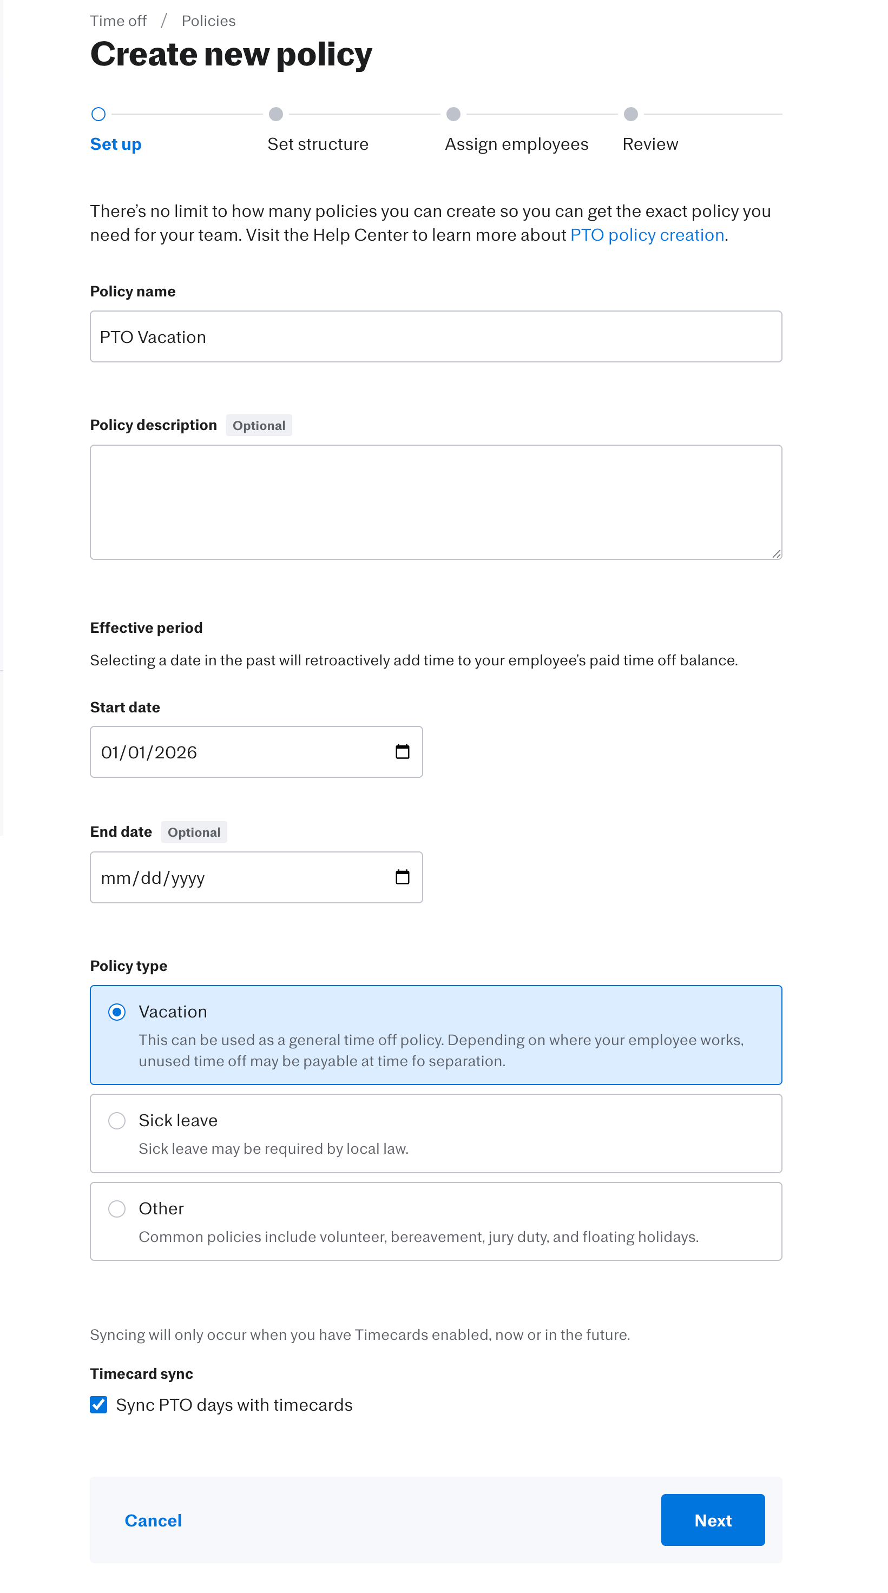The image size is (888, 1593).
Task: Select the Vacation policy type
Action: point(116,1012)
